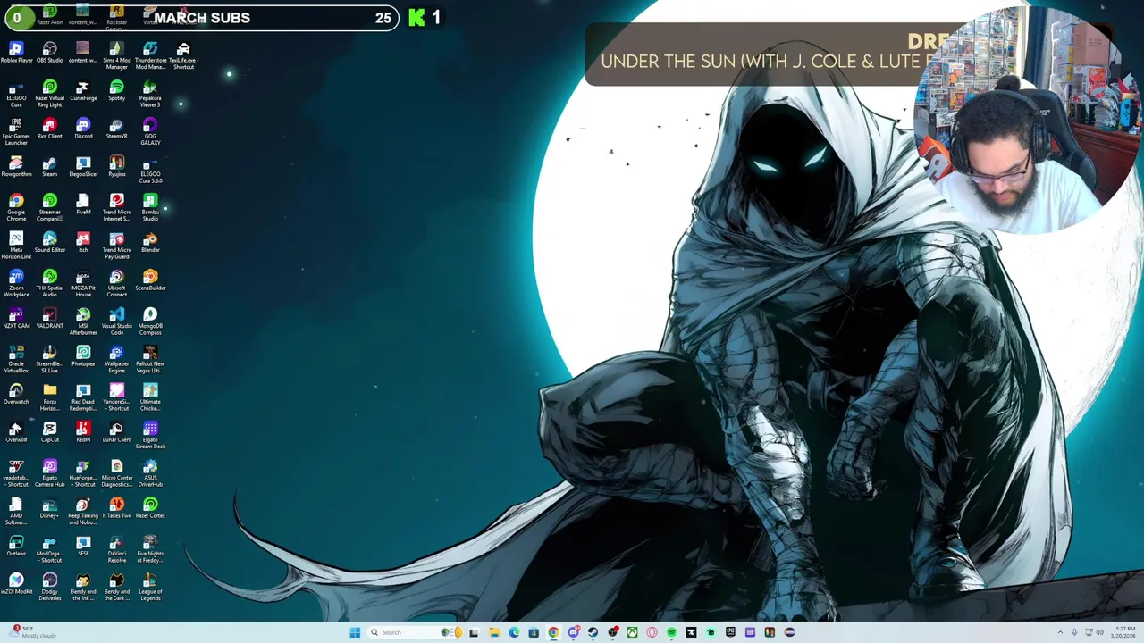
Task: Open MSI Afterburner desktop icon
Action: (83, 321)
